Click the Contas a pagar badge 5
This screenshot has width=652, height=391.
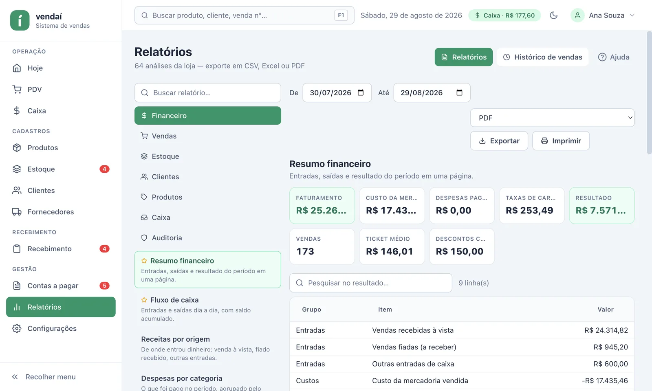click(x=104, y=286)
